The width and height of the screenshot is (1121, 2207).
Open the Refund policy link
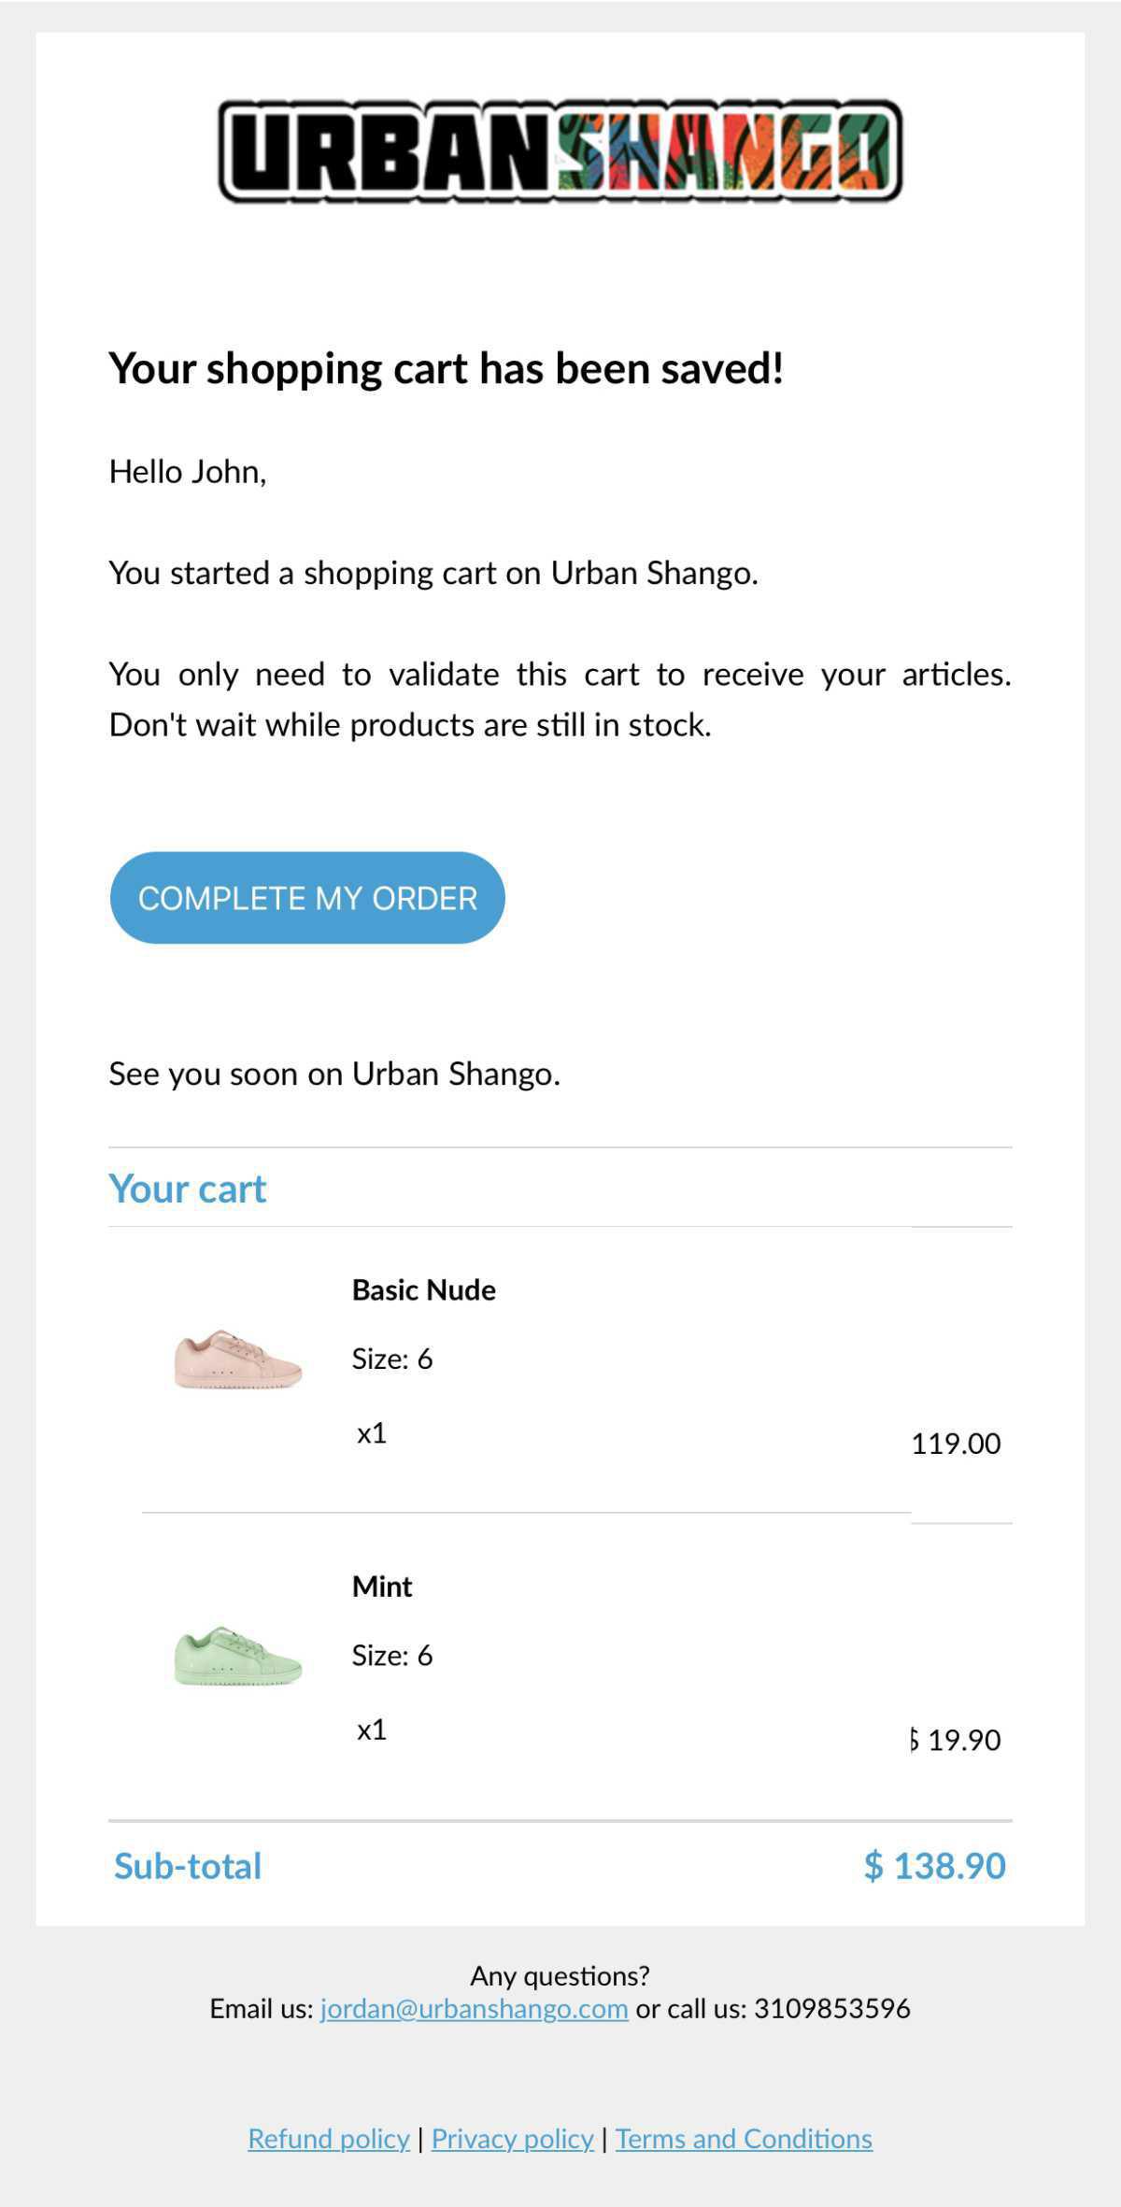(329, 2139)
